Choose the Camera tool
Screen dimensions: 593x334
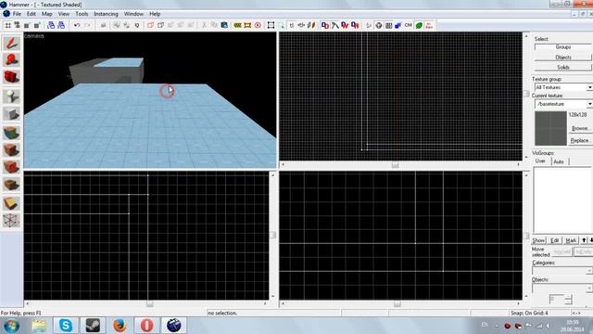[x=11, y=77]
